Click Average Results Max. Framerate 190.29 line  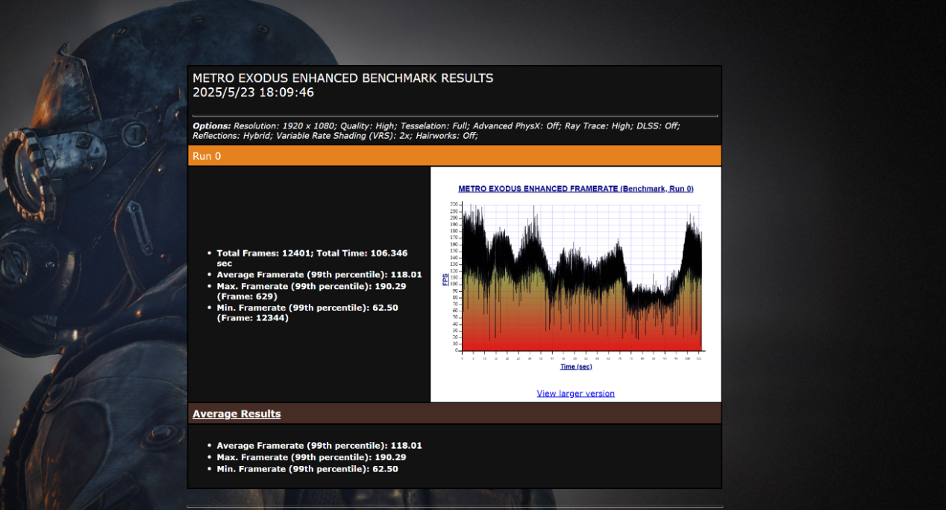coord(311,457)
